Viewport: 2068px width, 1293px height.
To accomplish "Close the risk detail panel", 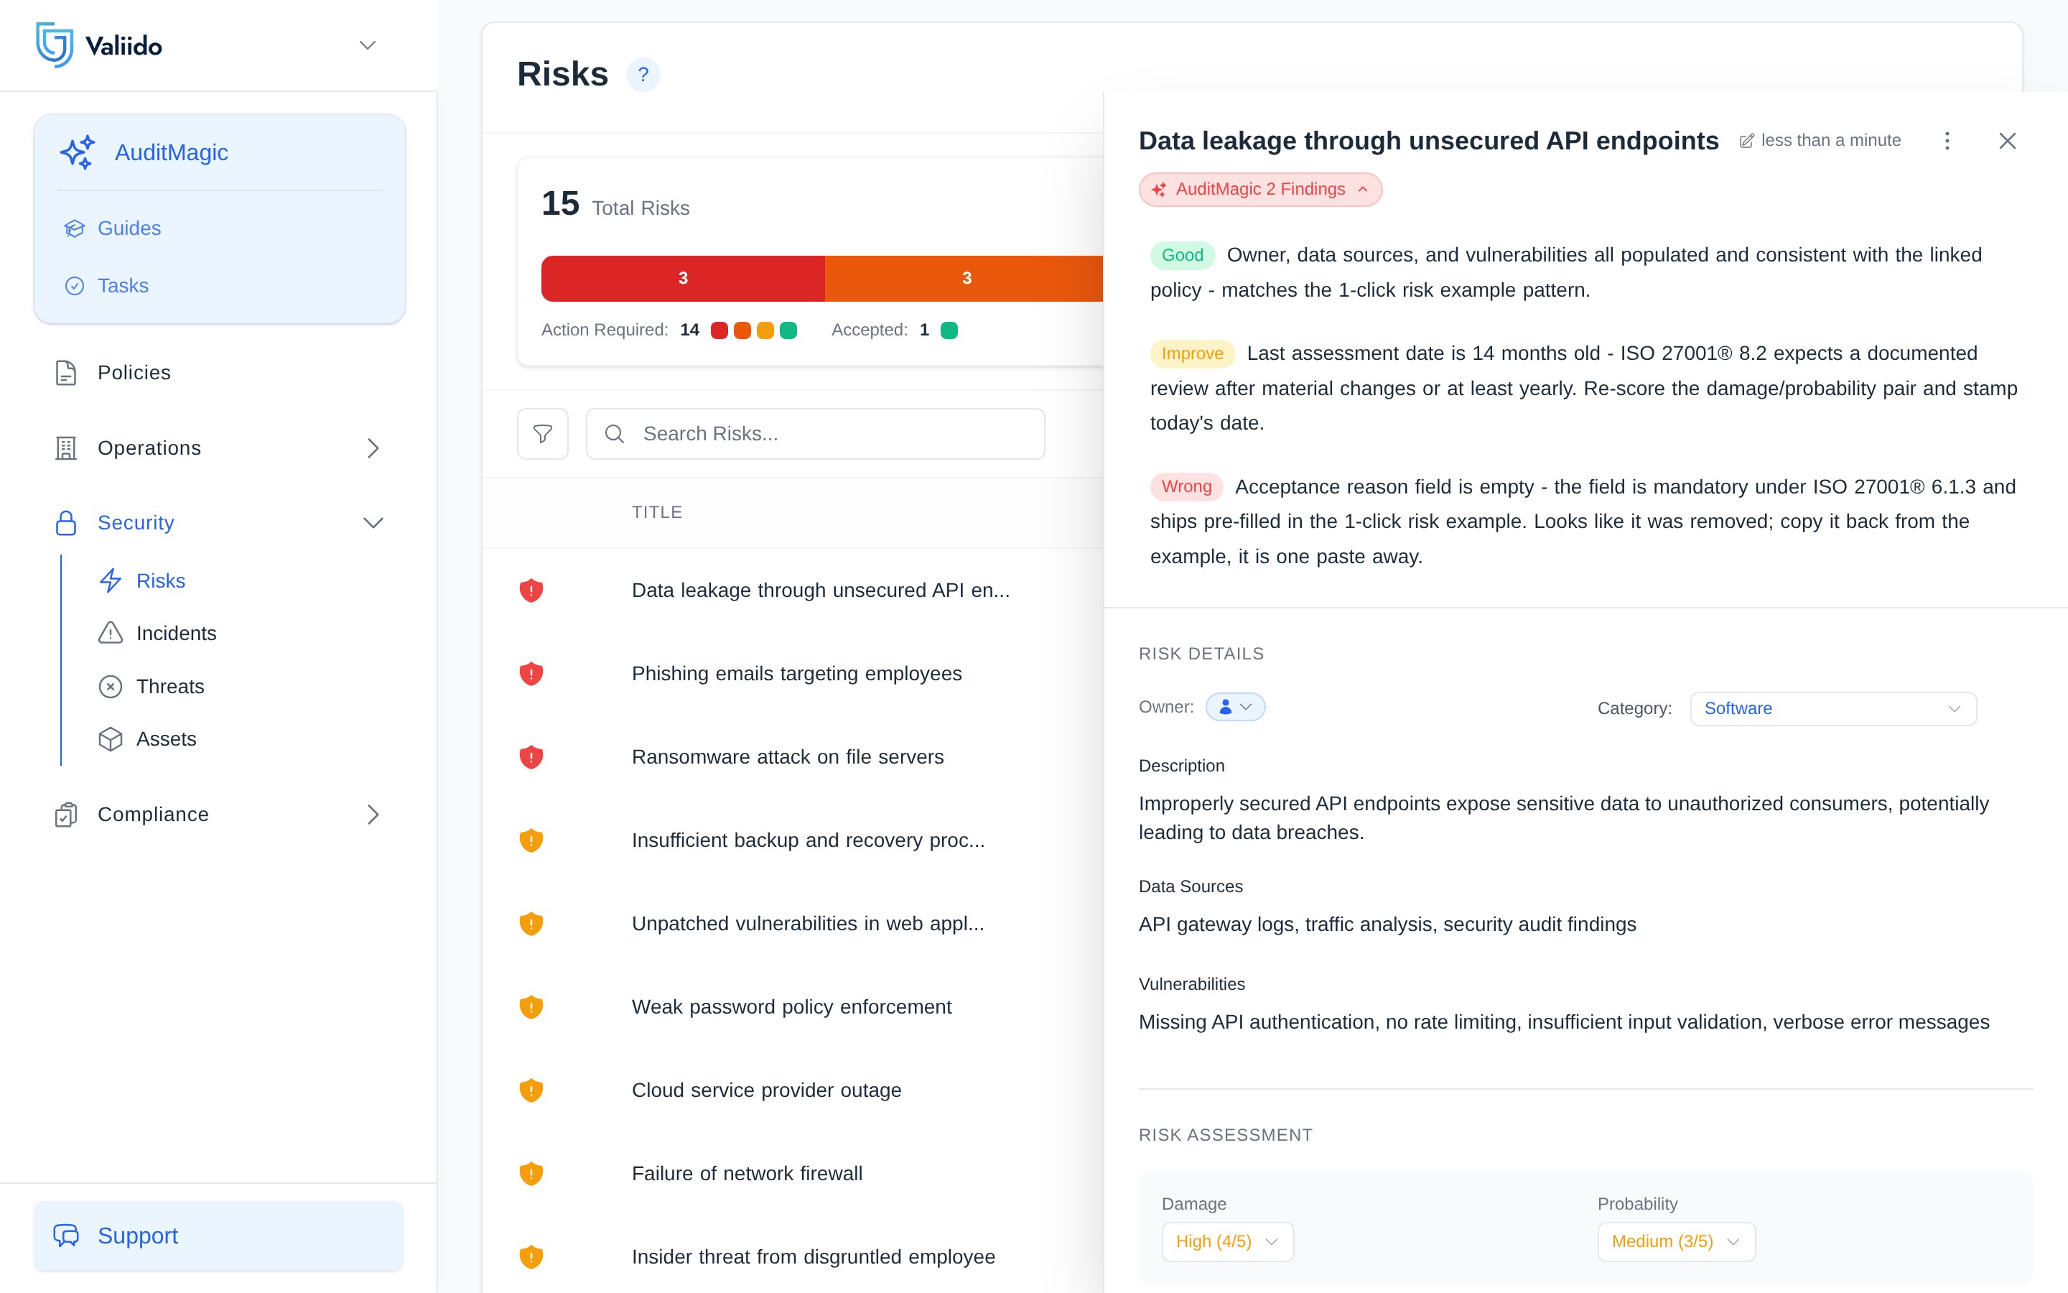I will click(2008, 141).
